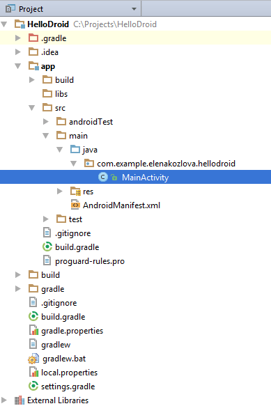Collapse the src folder arrow
271x406 pixels.
coord(32,108)
